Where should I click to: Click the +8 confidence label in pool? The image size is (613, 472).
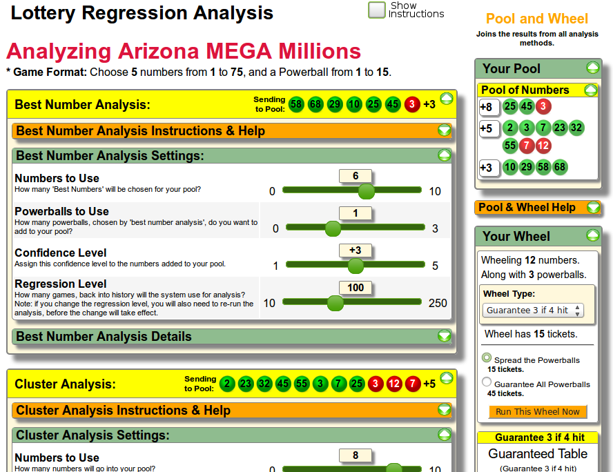coord(486,107)
